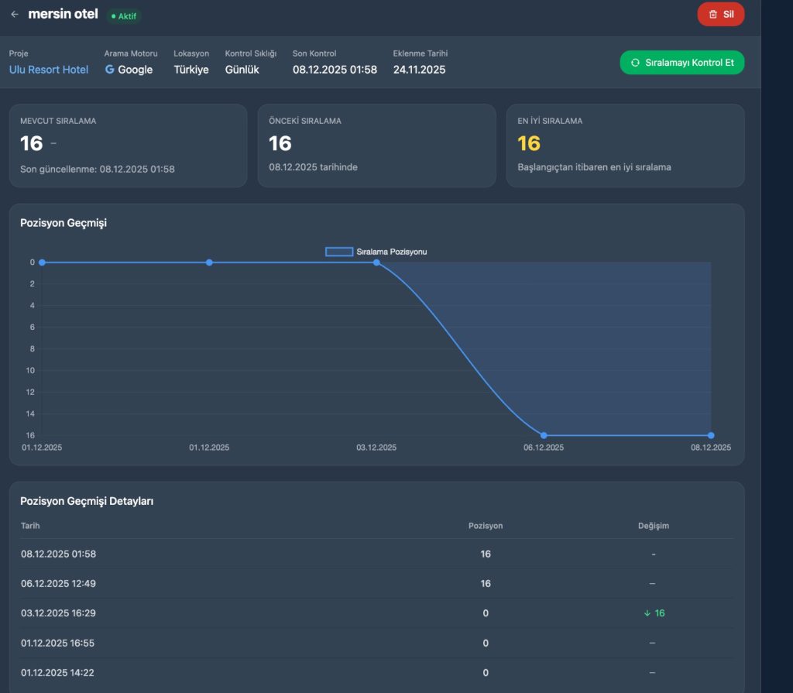The width and height of the screenshot is (793, 693).
Task: Click the Değişim column header
Action: pyautogui.click(x=653, y=526)
